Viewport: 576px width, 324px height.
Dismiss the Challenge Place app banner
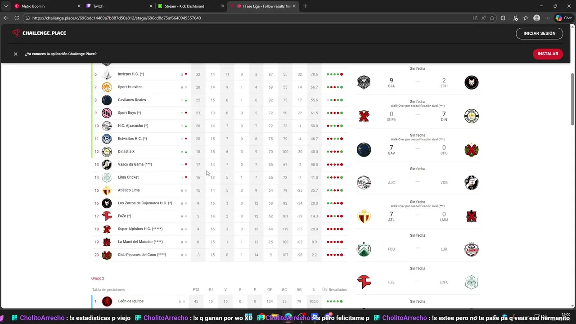pyautogui.click(x=15, y=54)
